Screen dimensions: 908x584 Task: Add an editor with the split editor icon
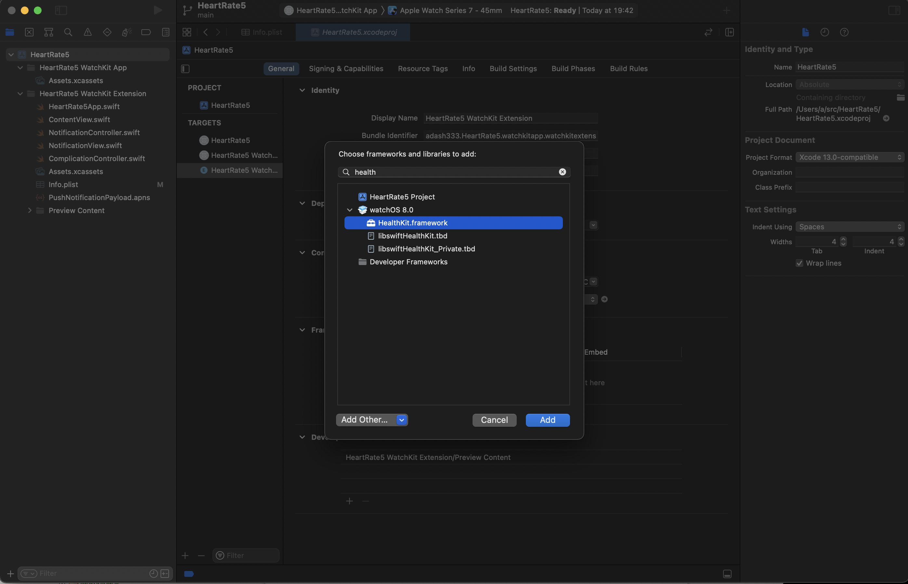(x=729, y=32)
